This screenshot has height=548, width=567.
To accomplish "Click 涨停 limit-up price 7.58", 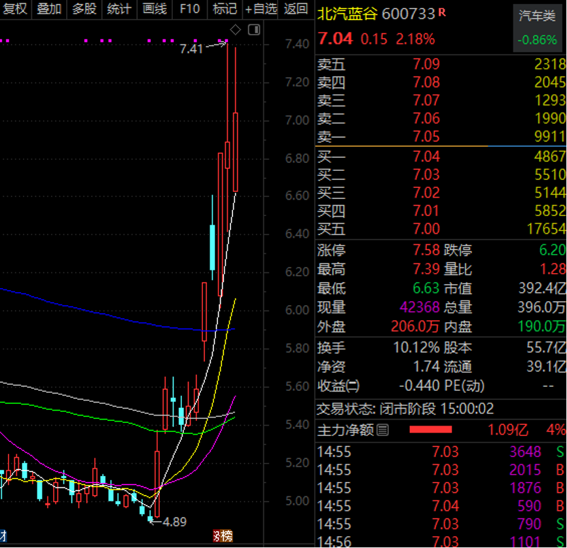I will click(427, 250).
